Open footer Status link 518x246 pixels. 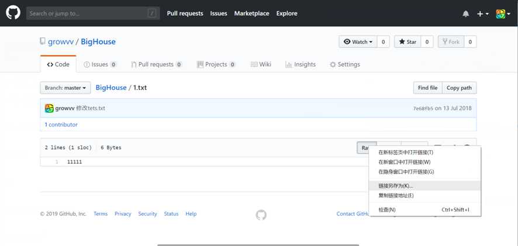point(171,214)
